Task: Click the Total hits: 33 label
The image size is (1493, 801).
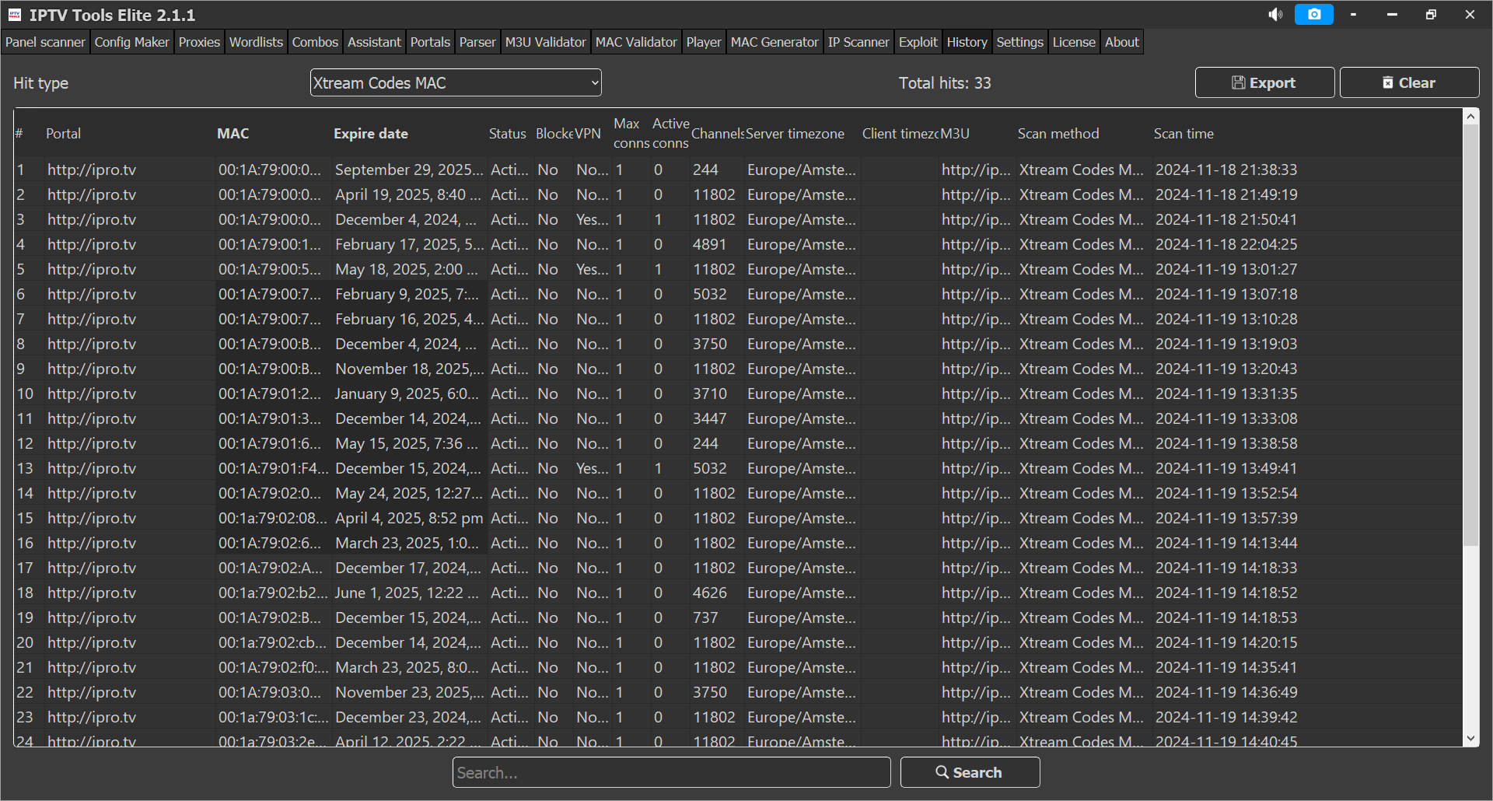Action: [x=945, y=83]
